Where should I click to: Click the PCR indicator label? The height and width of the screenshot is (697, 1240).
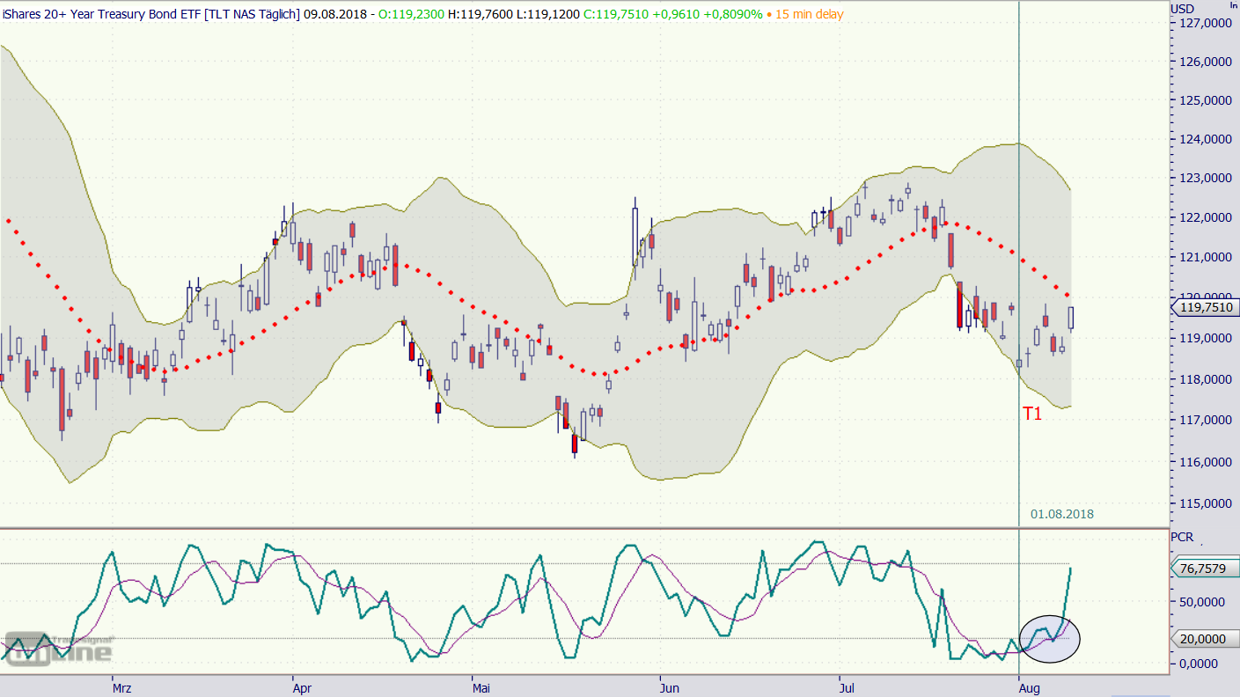tap(1182, 537)
